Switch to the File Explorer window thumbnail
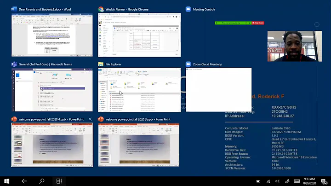The width and height of the screenshot is (331, 186). 139,90
